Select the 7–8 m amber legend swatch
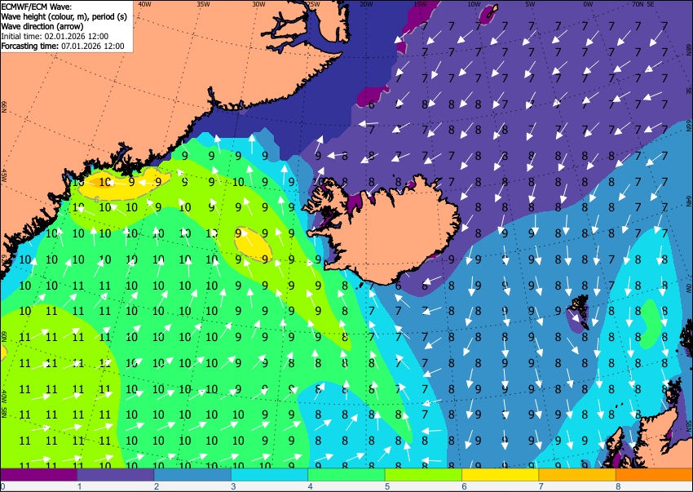This screenshot has width=693, height=492. (576, 474)
